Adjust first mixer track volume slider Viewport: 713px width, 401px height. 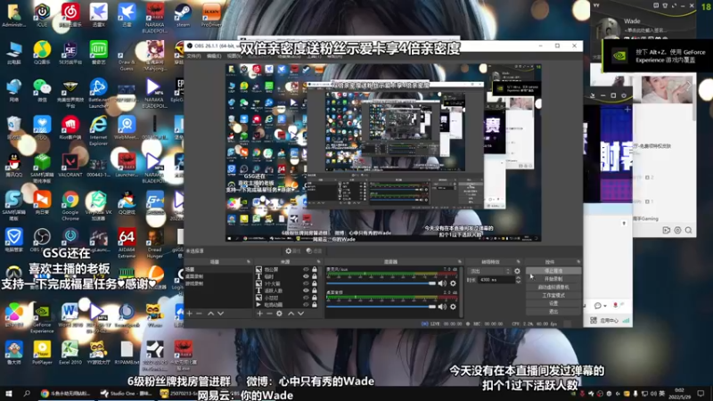[x=381, y=283]
